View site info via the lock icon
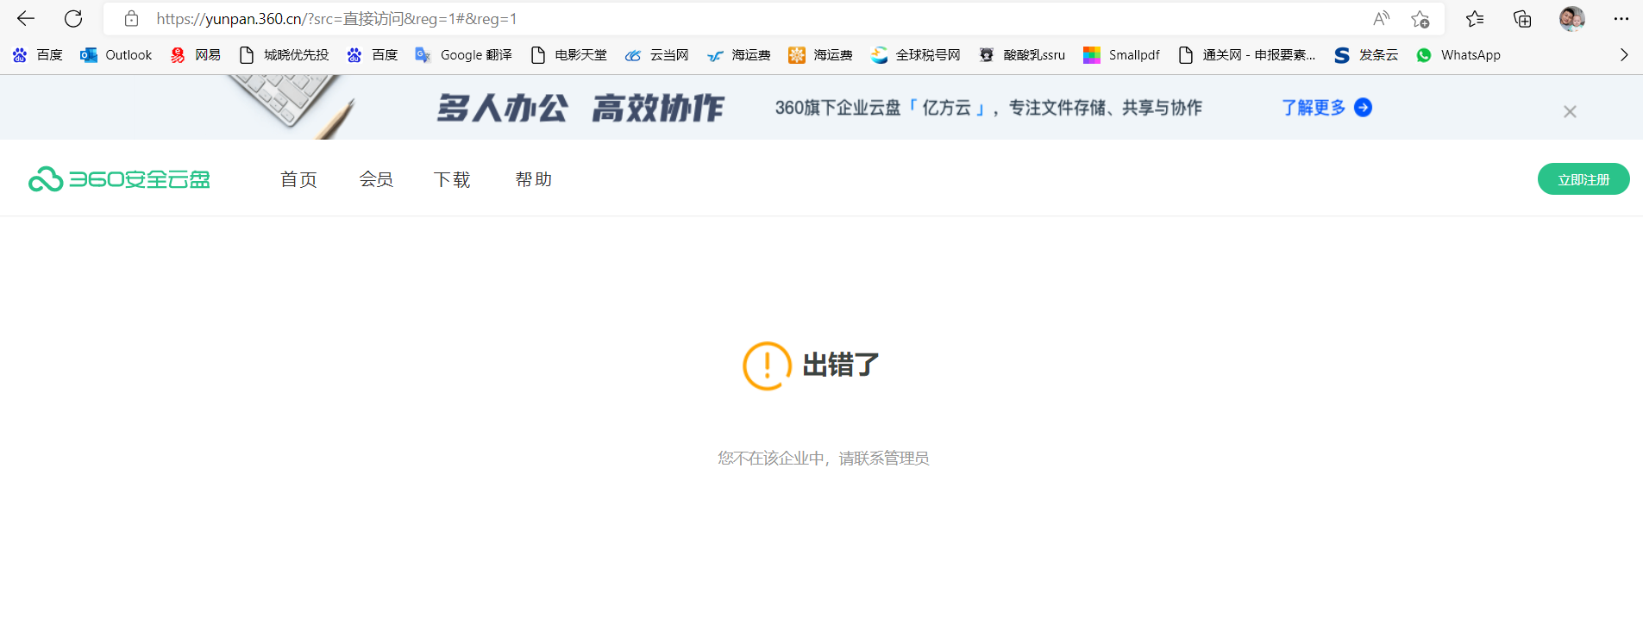 [x=131, y=18]
